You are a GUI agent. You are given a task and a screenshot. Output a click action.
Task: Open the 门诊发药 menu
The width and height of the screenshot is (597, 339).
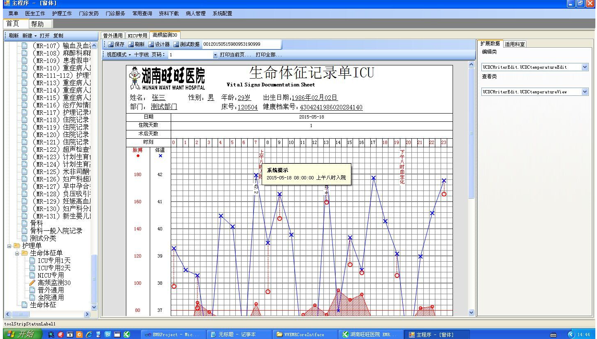(x=89, y=14)
